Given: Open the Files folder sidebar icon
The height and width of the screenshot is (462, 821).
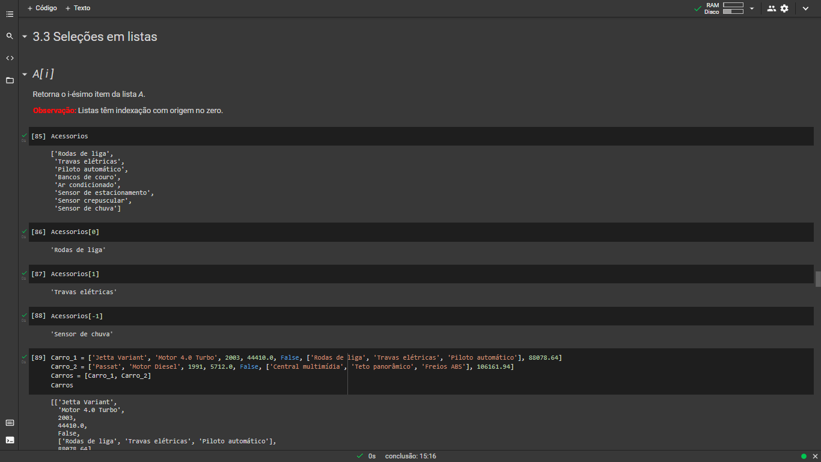Looking at the screenshot, I should 10,80.
